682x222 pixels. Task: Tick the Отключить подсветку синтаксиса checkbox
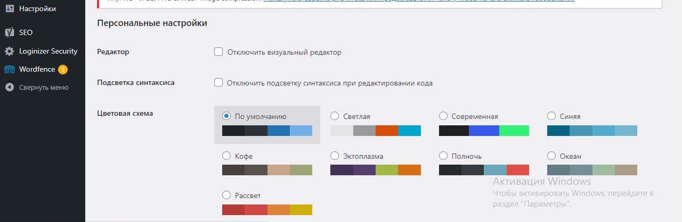pyautogui.click(x=218, y=83)
